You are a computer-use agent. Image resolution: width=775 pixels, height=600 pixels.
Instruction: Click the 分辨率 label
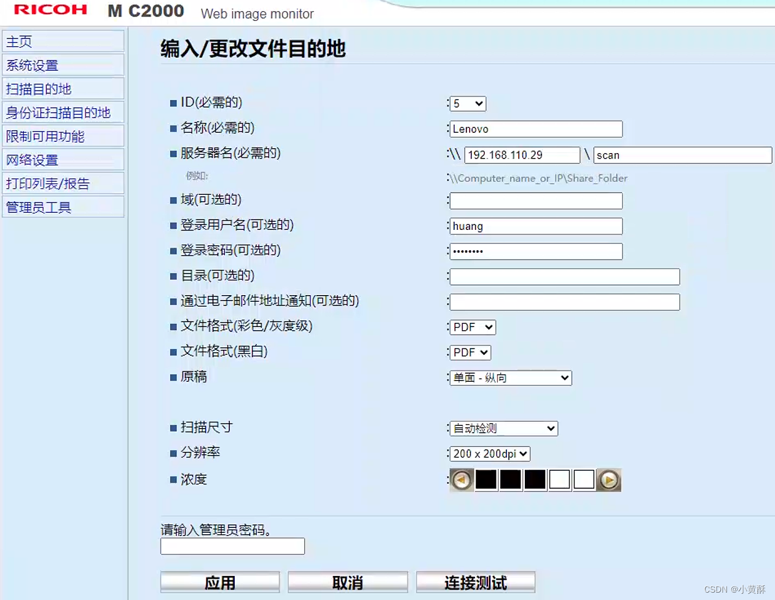[x=200, y=452]
